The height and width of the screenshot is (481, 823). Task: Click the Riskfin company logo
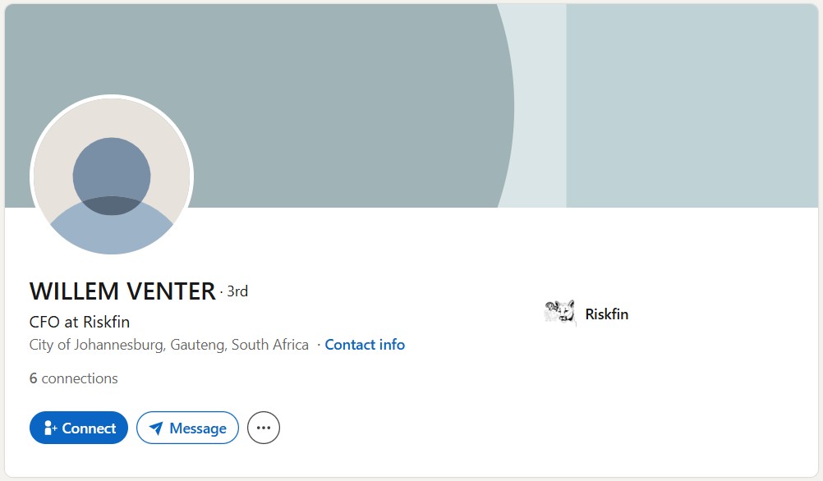point(559,314)
